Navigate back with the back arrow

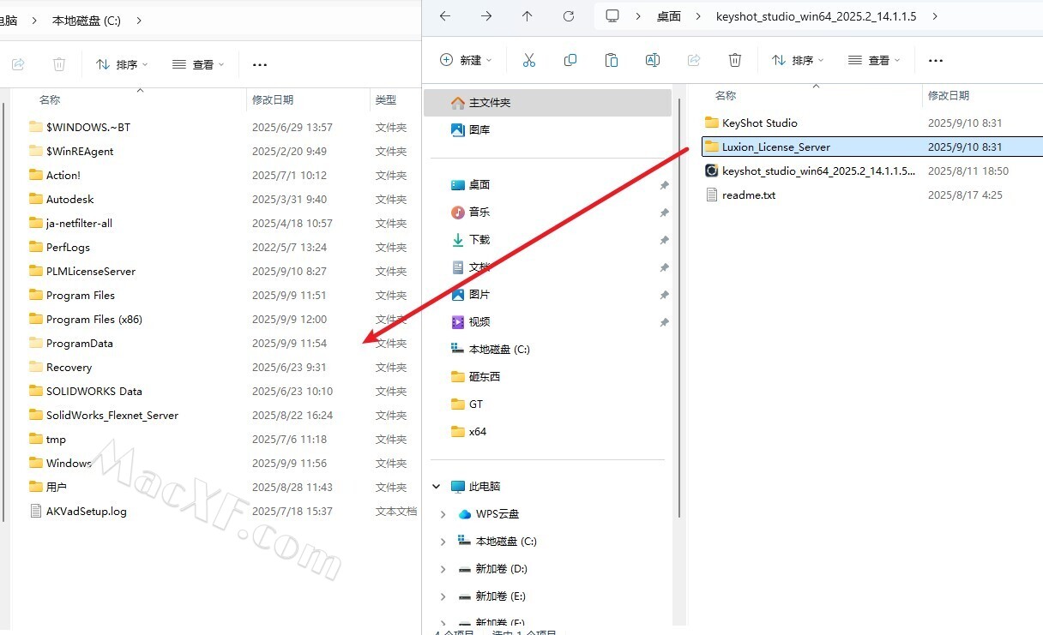[x=444, y=16]
